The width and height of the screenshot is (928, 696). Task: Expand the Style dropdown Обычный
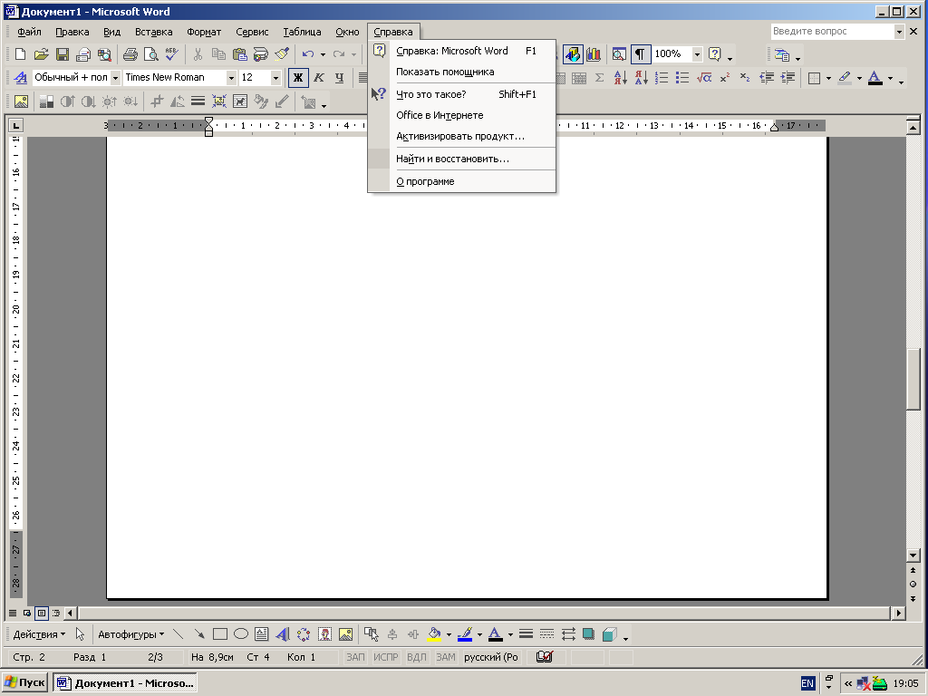(115, 78)
